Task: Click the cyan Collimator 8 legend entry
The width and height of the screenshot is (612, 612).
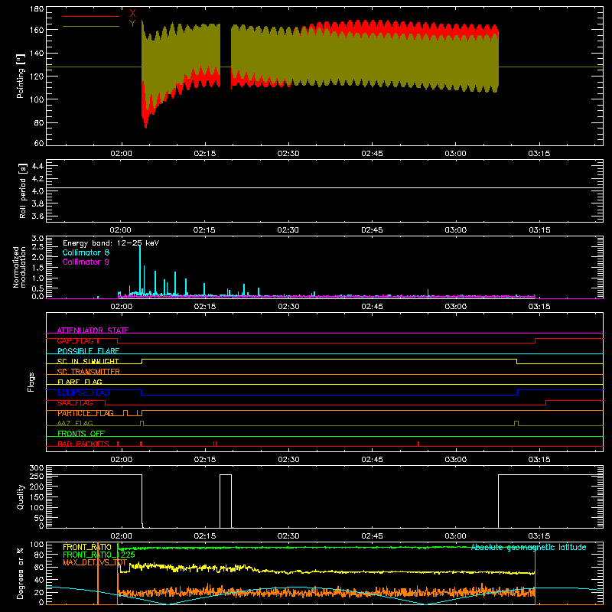Action: [86, 252]
